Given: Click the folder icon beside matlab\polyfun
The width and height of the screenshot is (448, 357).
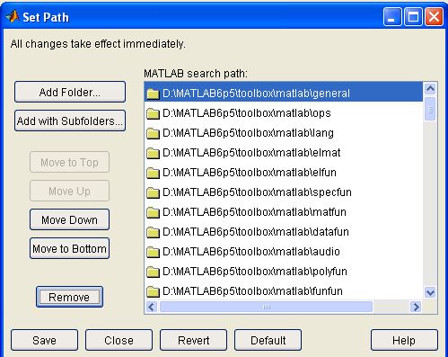Looking at the screenshot, I should point(153,272).
